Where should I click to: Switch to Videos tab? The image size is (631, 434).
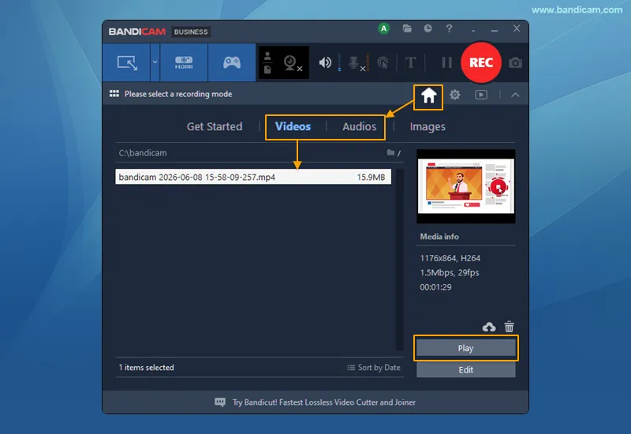293,126
